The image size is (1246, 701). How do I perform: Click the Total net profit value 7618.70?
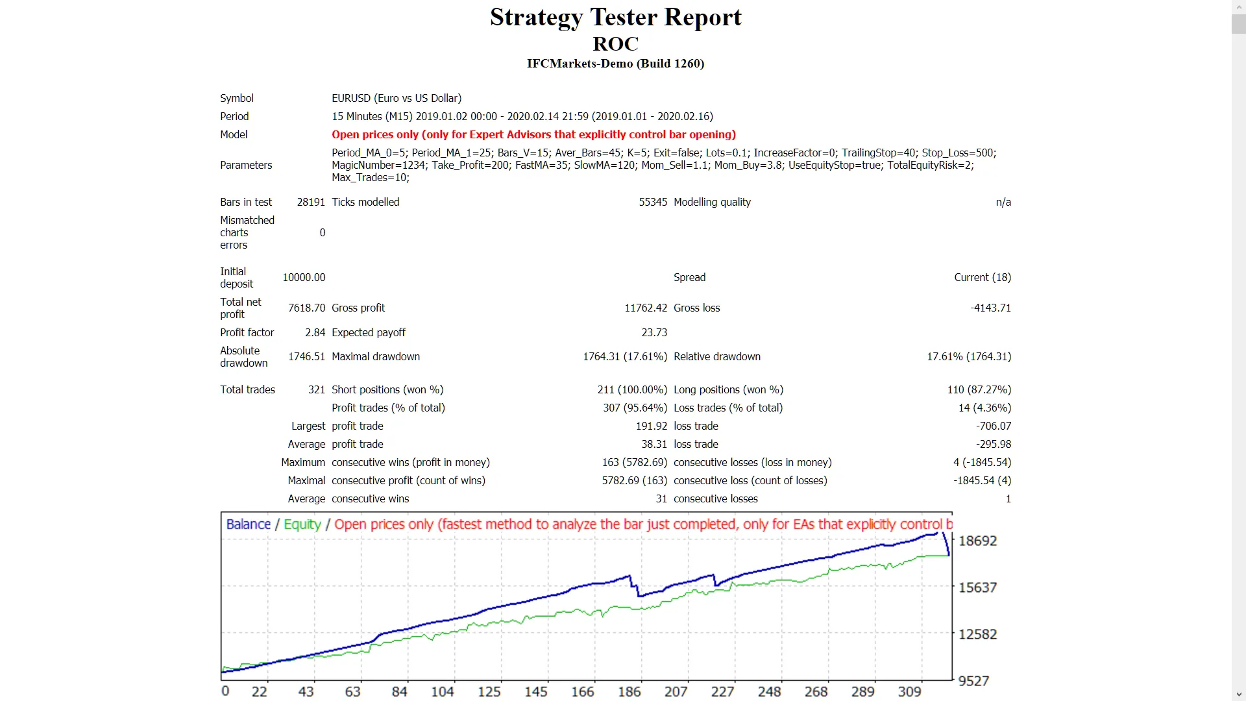(306, 308)
